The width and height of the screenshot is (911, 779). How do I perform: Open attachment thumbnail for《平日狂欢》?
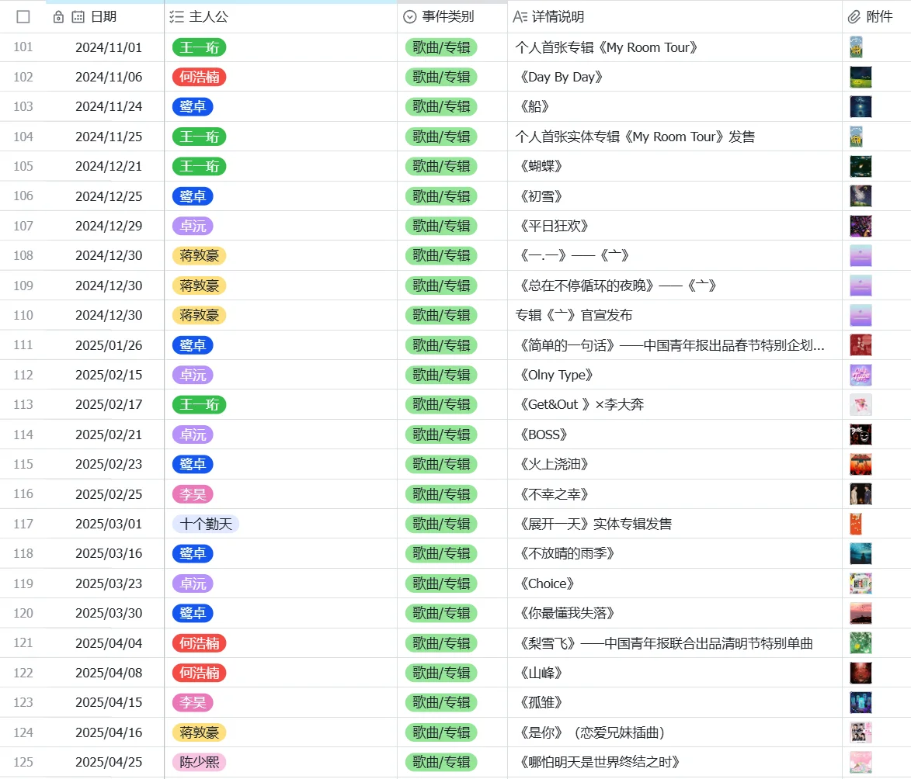point(861,226)
